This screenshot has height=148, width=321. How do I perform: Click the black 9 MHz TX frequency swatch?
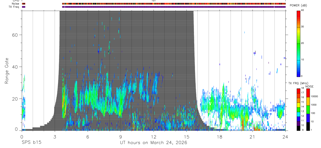pos(298,128)
